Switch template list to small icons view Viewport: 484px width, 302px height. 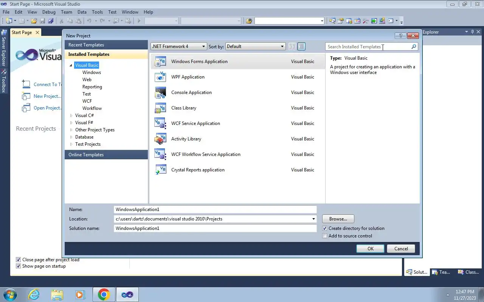[x=292, y=46]
